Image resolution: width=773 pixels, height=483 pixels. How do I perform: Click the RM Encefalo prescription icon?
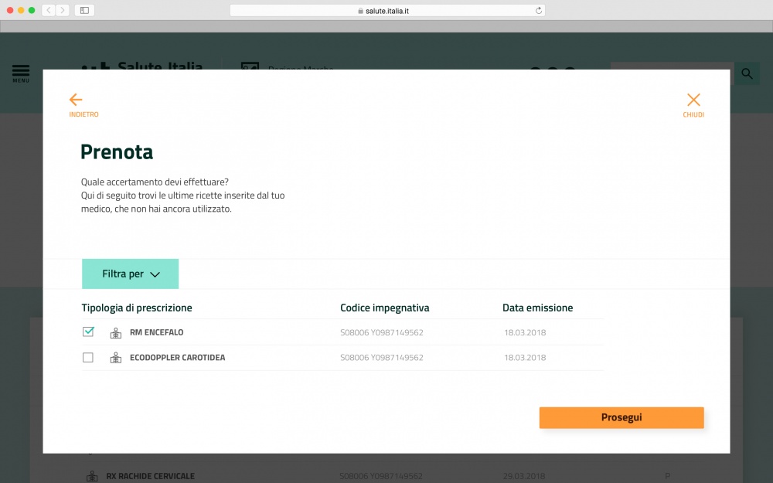(x=116, y=333)
